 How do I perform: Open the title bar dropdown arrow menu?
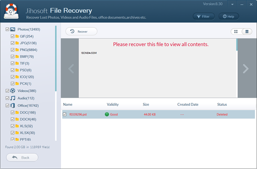(x=232, y=4)
